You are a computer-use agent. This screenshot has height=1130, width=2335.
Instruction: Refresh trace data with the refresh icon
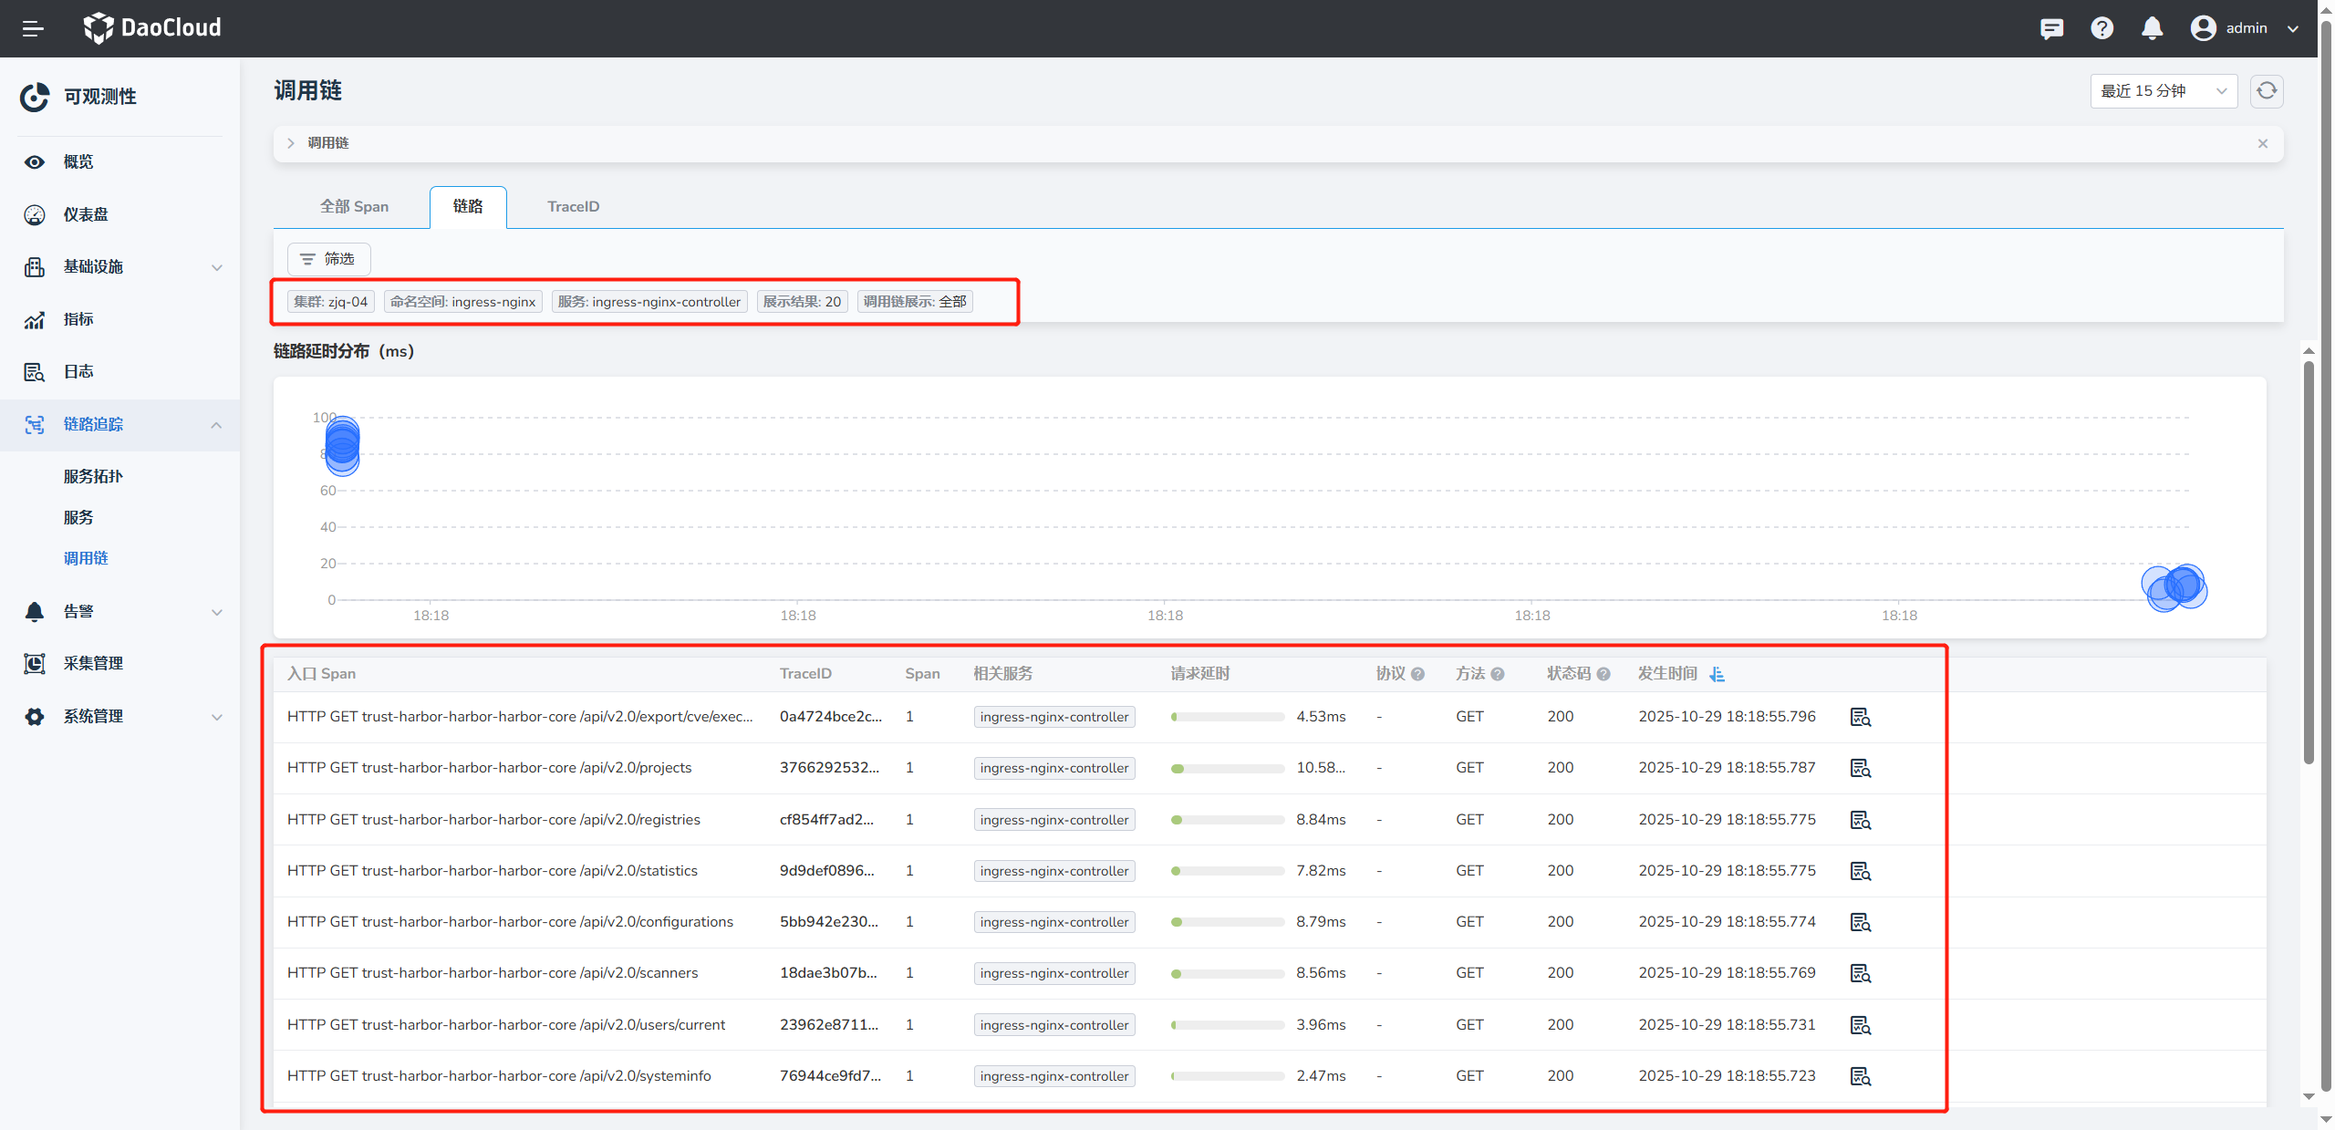2267,90
